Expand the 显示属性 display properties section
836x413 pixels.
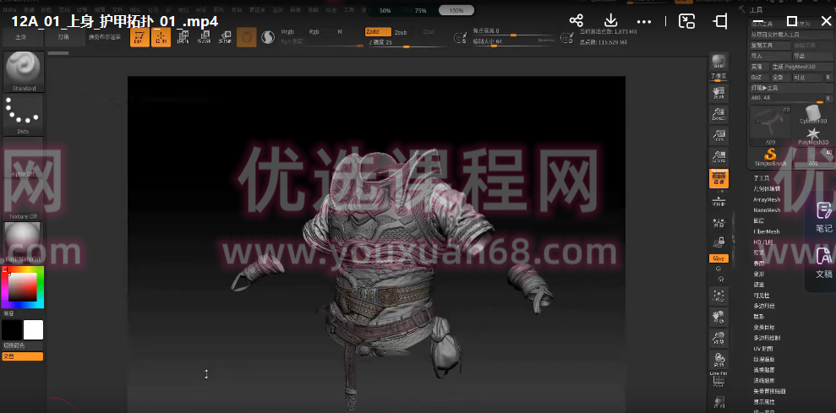tap(764, 402)
